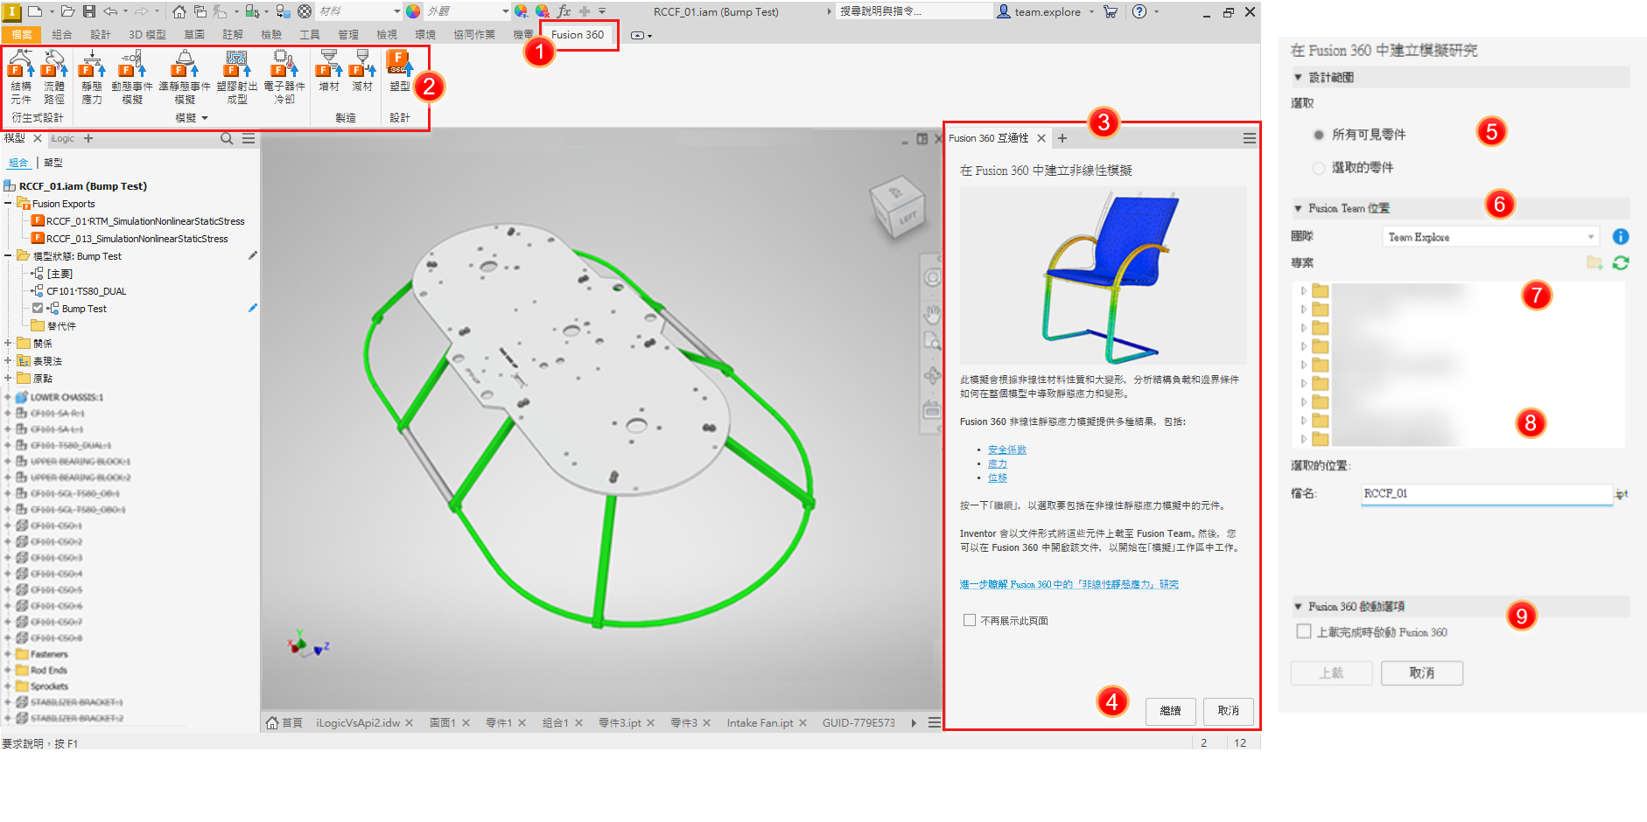Open the 流體路徑 fluid path tool

[x=54, y=77]
